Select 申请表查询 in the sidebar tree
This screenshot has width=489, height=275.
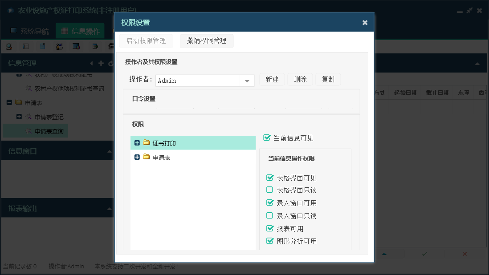click(x=49, y=131)
